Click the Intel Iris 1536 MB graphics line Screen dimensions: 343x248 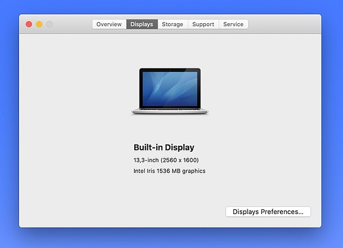point(169,171)
